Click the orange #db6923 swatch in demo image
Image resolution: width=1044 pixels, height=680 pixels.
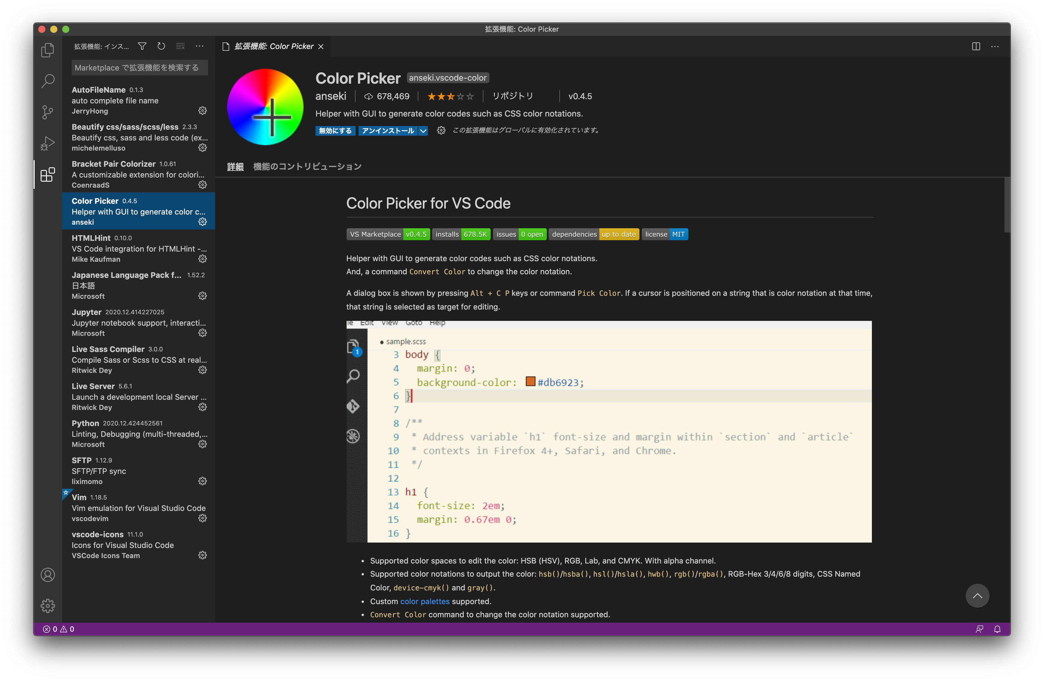coord(530,382)
